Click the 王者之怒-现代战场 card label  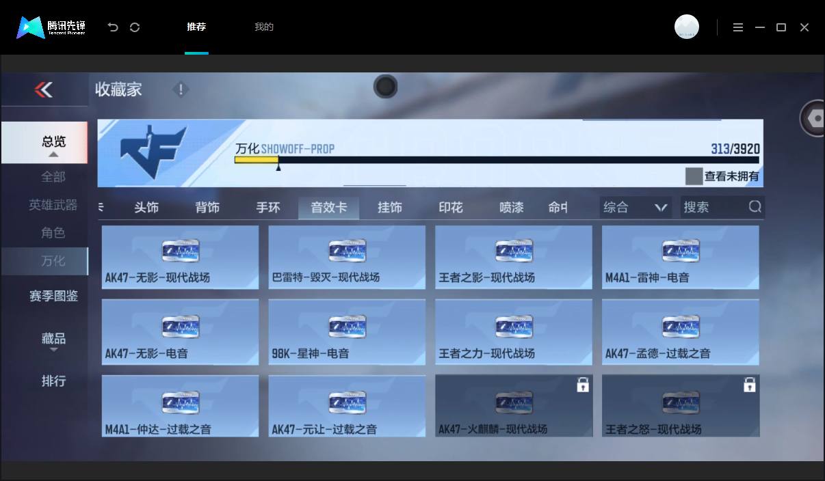(x=653, y=429)
